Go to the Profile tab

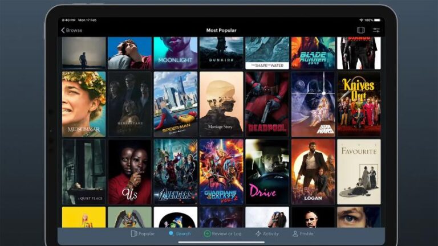tap(303, 233)
